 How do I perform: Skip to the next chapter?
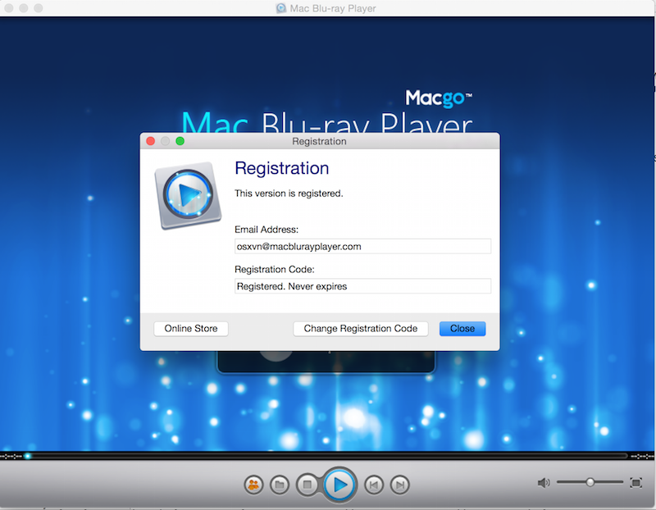point(399,485)
